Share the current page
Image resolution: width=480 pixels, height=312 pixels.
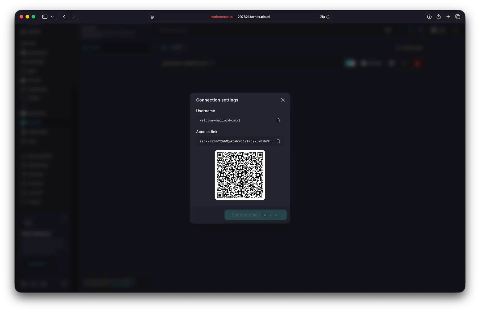438,16
